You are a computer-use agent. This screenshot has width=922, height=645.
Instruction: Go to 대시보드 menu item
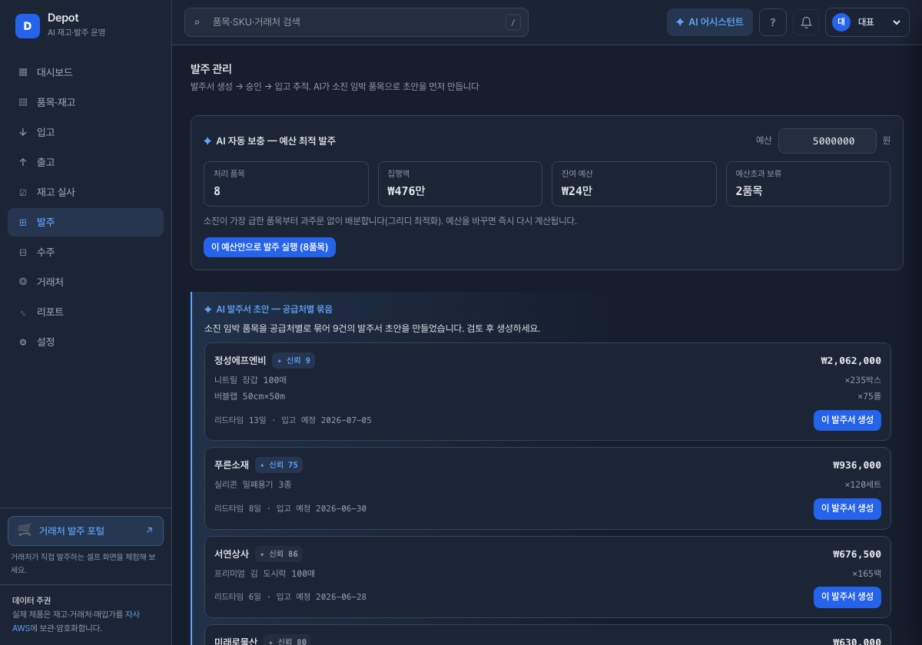(x=85, y=72)
